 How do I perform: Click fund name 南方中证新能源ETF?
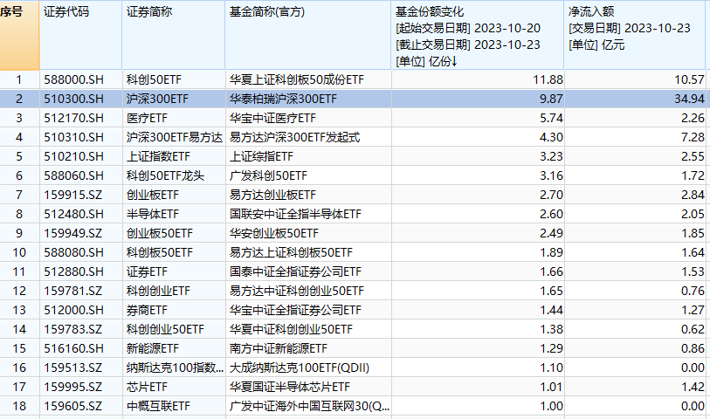click(278, 349)
